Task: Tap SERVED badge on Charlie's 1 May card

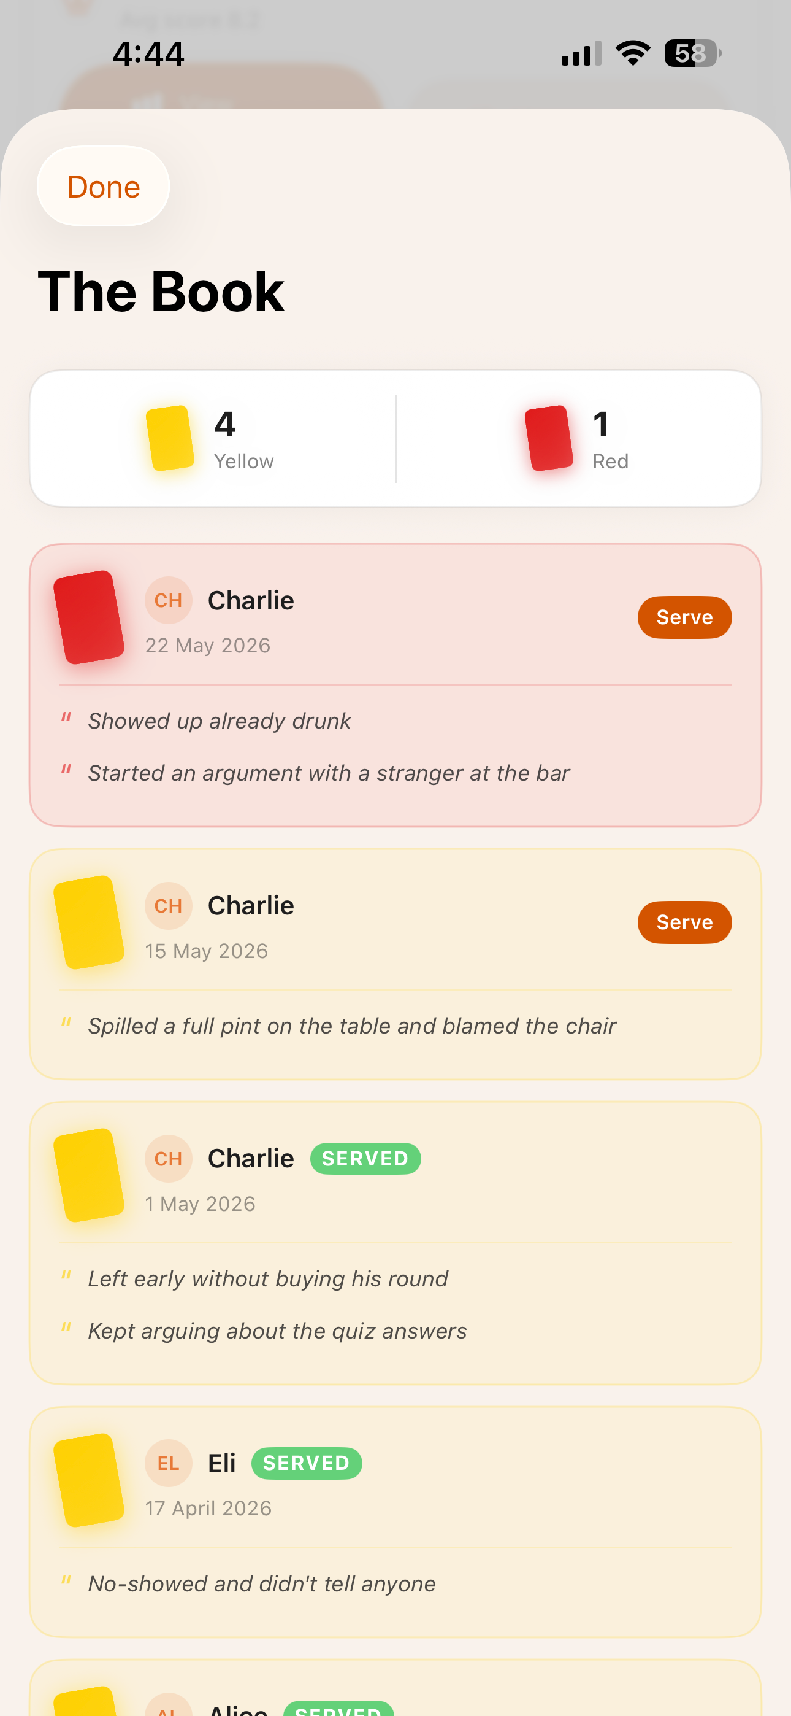Action: coord(365,1159)
